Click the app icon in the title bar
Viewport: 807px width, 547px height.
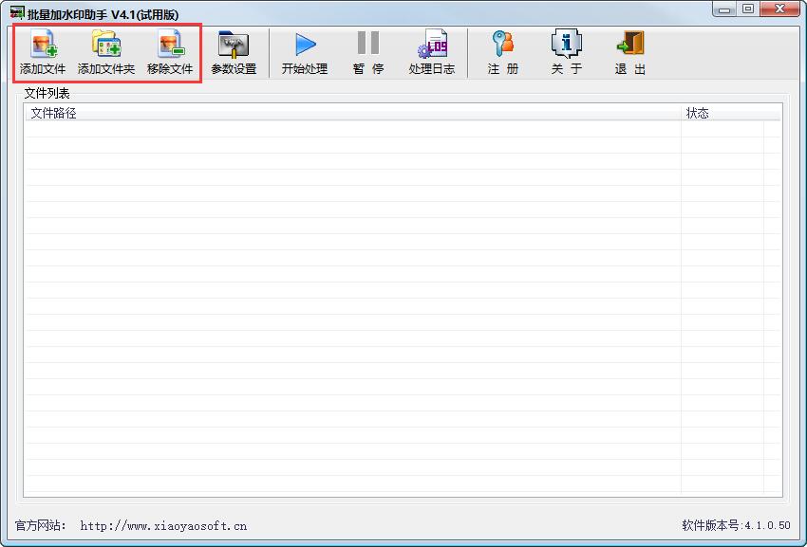16,11
